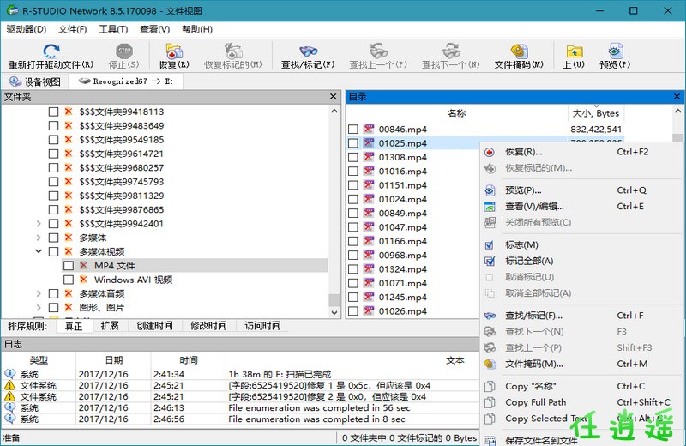Expand the $$$文件夹99942401 tree node
The image size is (686, 446).
pos(39,224)
